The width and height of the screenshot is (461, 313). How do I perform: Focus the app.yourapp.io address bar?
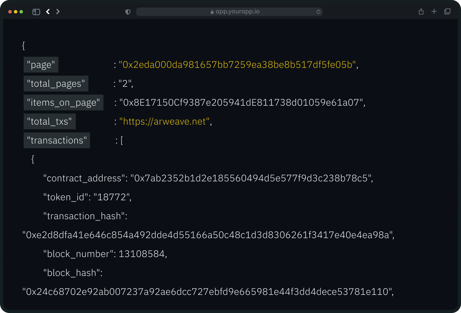[237, 12]
